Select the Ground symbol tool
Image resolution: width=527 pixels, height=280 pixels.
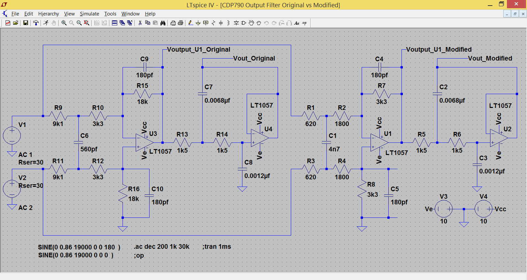click(x=198, y=23)
